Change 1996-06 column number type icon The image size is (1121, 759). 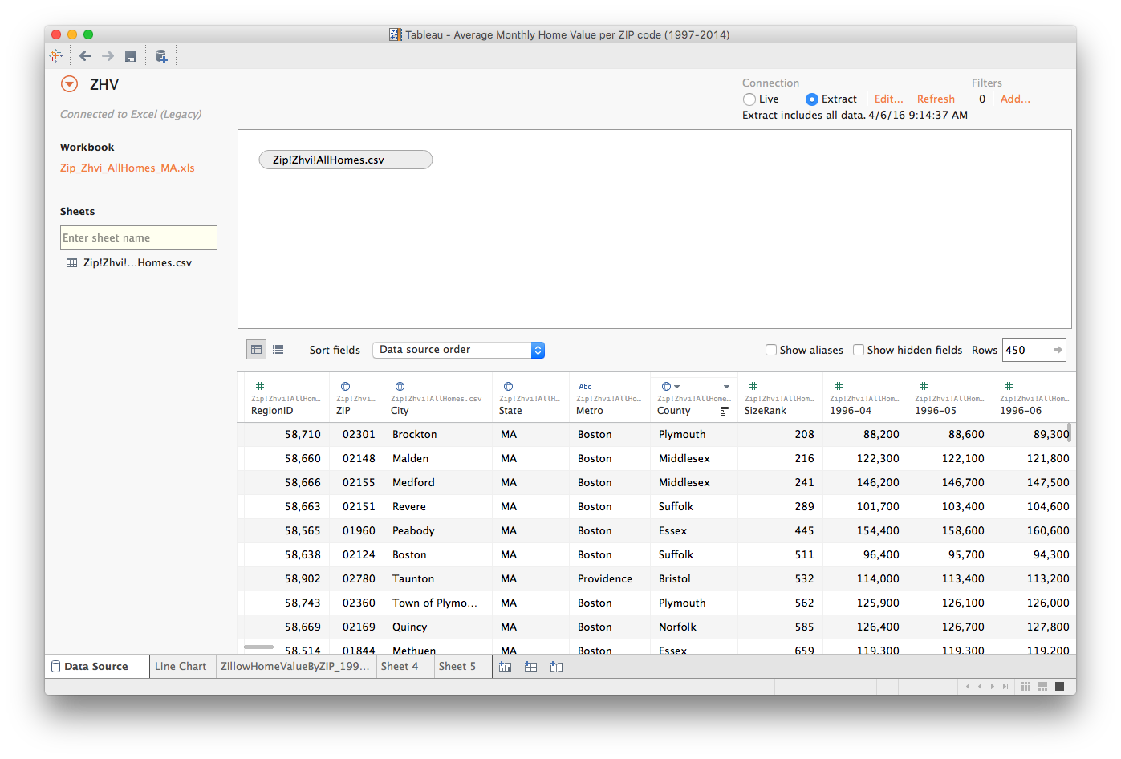click(x=1008, y=386)
